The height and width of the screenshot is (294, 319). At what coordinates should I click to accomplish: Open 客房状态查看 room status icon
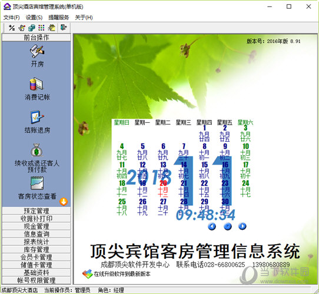(37, 183)
